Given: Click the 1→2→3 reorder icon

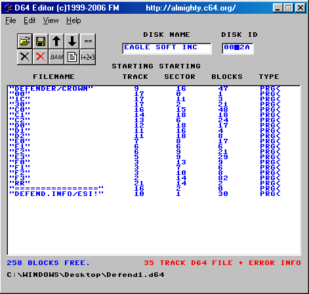Looking at the screenshot, I should click(88, 57).
